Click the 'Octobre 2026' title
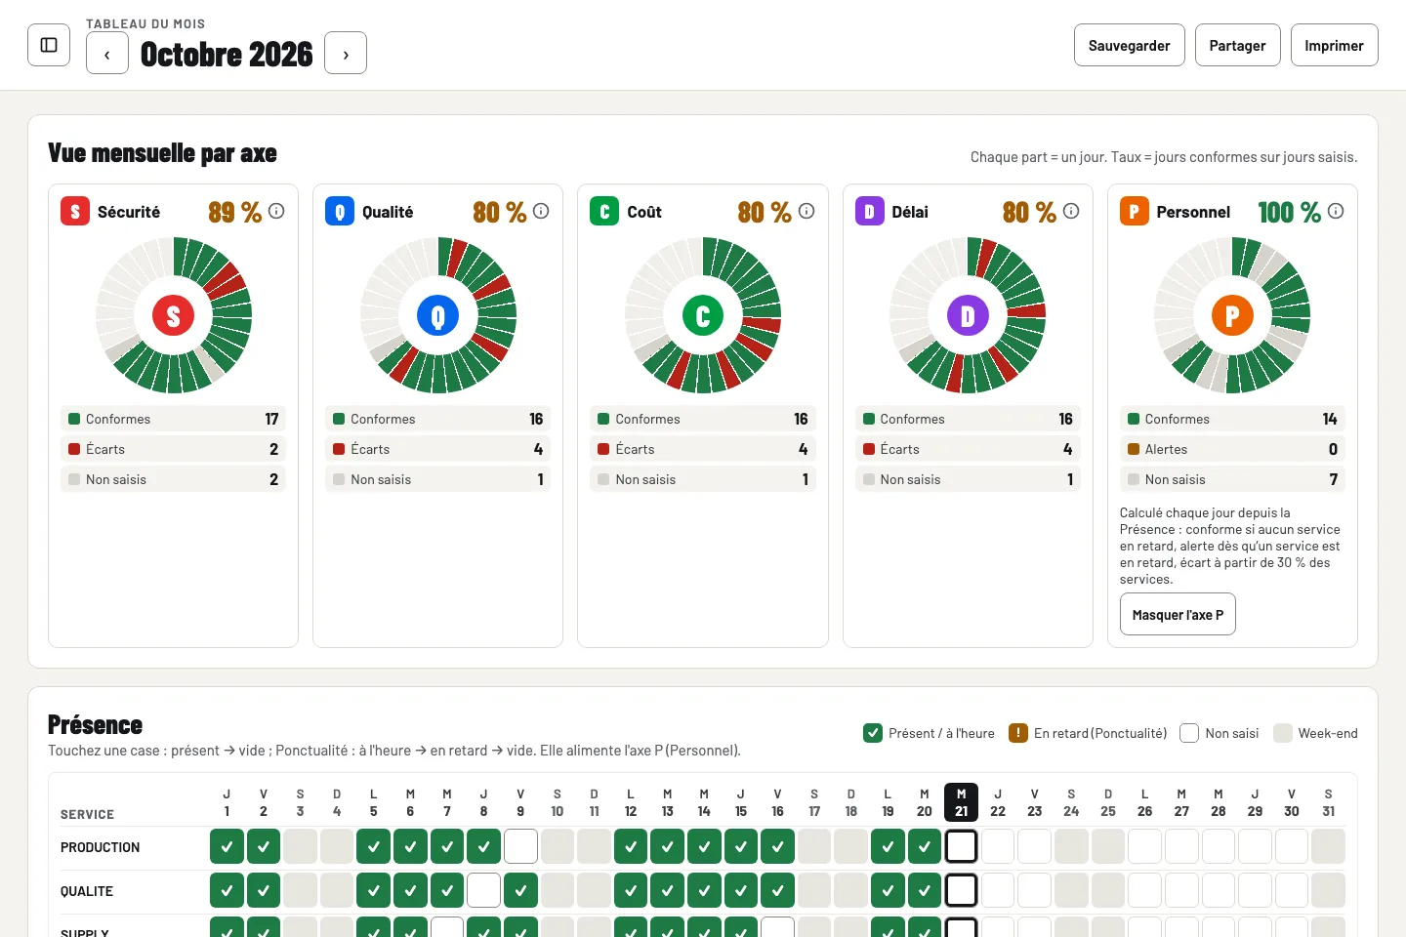Viewport: 1406px width, 937px height. pyautogui.click(x=227, y=54)
